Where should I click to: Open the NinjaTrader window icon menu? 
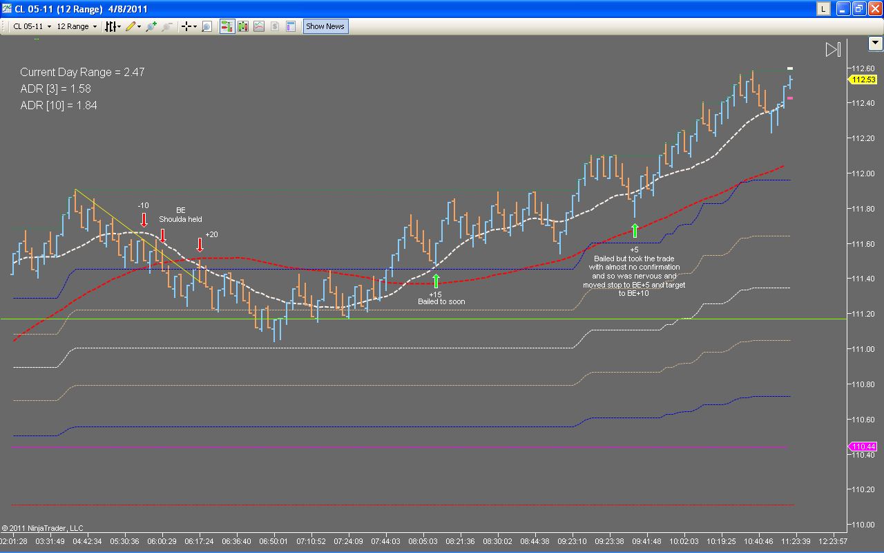coord(7,9)
